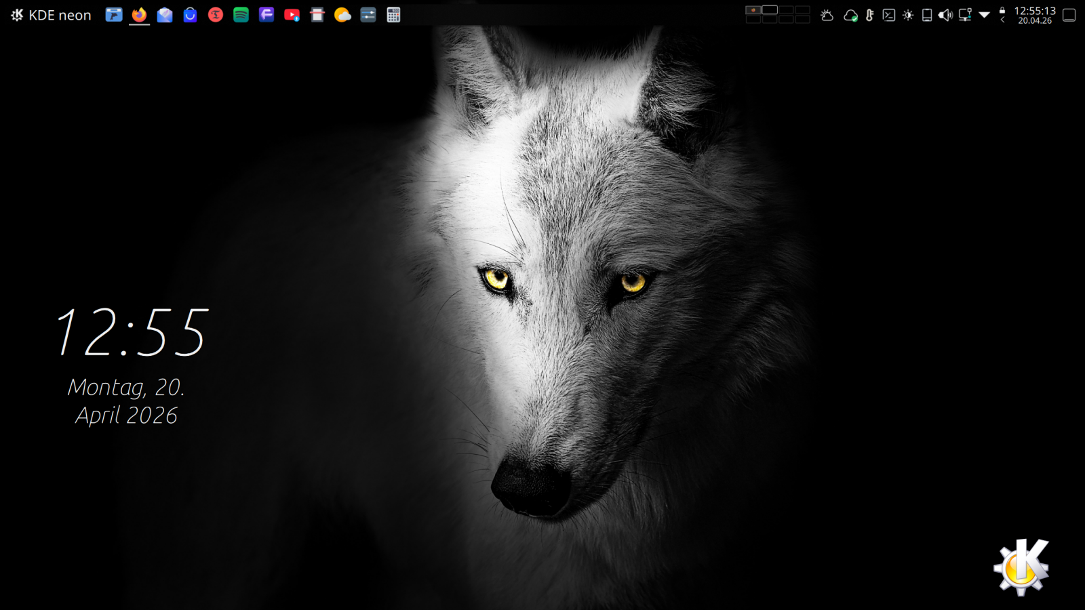Screen dimensions: 1085x610
Task: Open the speaker volume tray icon
Action: click(x=945, y=15)
